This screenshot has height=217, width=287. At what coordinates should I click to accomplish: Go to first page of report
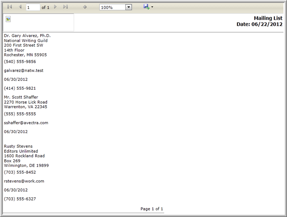(10, 7)
